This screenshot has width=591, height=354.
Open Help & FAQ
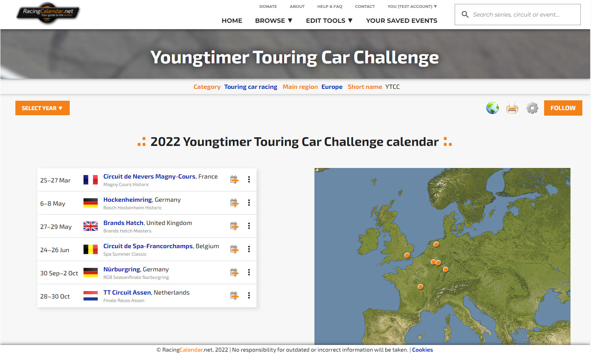pos(330,6)
